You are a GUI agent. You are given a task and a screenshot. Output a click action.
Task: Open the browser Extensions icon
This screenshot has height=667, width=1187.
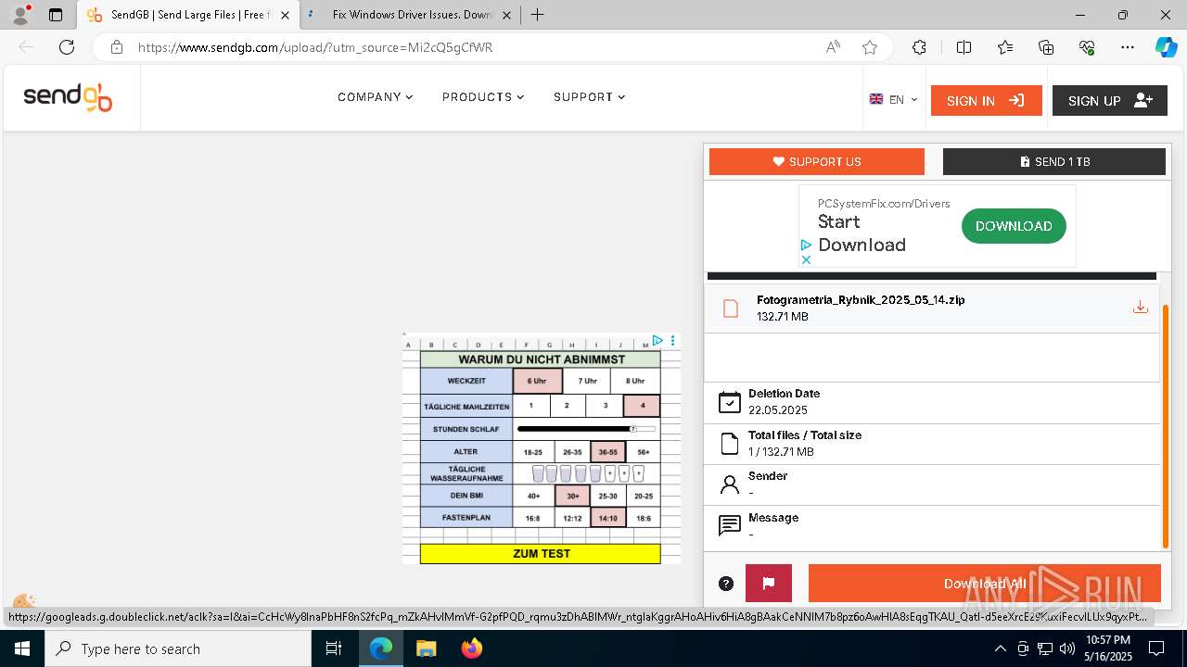(x=919, y=47)
